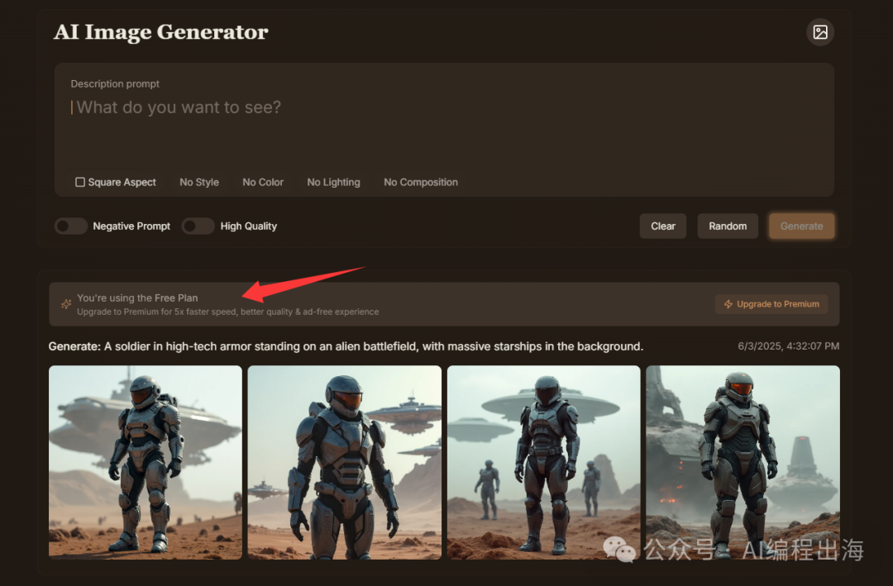Open the No Color option selector

pos(263,182)
